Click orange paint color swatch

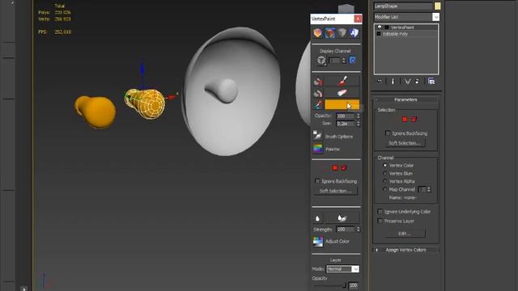342,105
